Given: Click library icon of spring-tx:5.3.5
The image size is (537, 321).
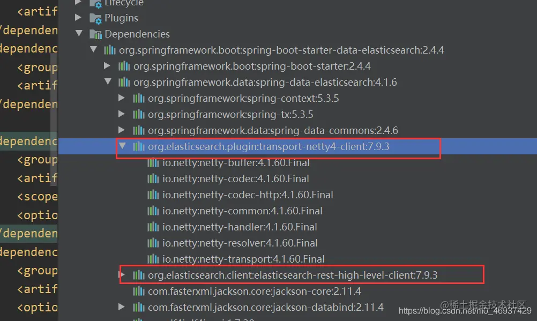Looking at the screenshot, I should 139,115.
